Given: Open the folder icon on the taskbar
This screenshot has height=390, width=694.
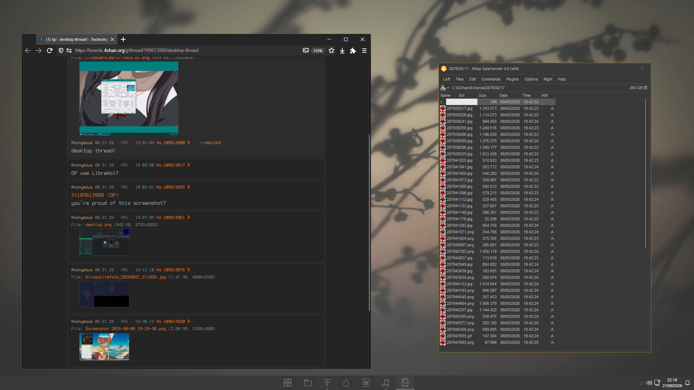Looking at the screenshot, I should coord(308,383).
